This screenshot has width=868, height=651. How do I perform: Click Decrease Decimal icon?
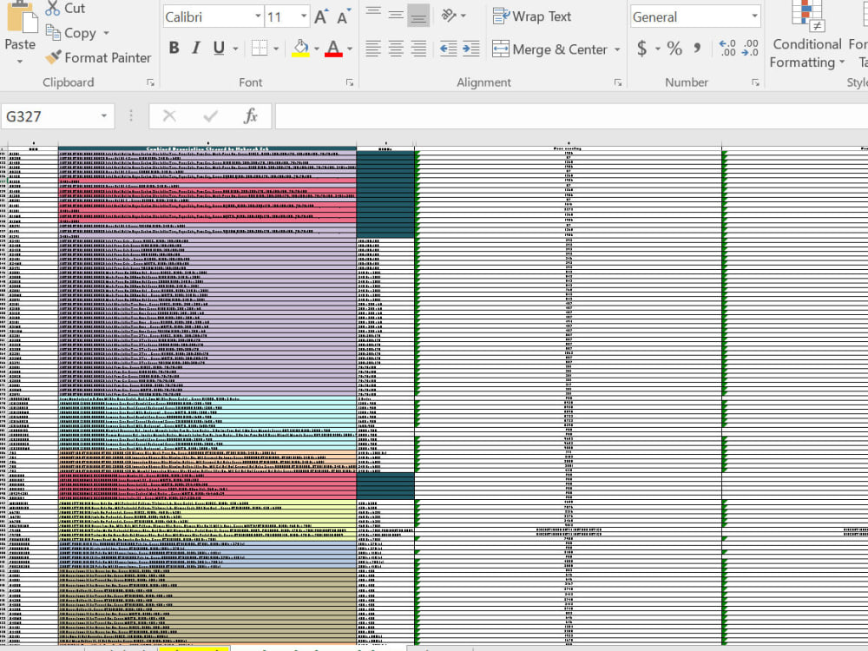[x=750, y=48]
